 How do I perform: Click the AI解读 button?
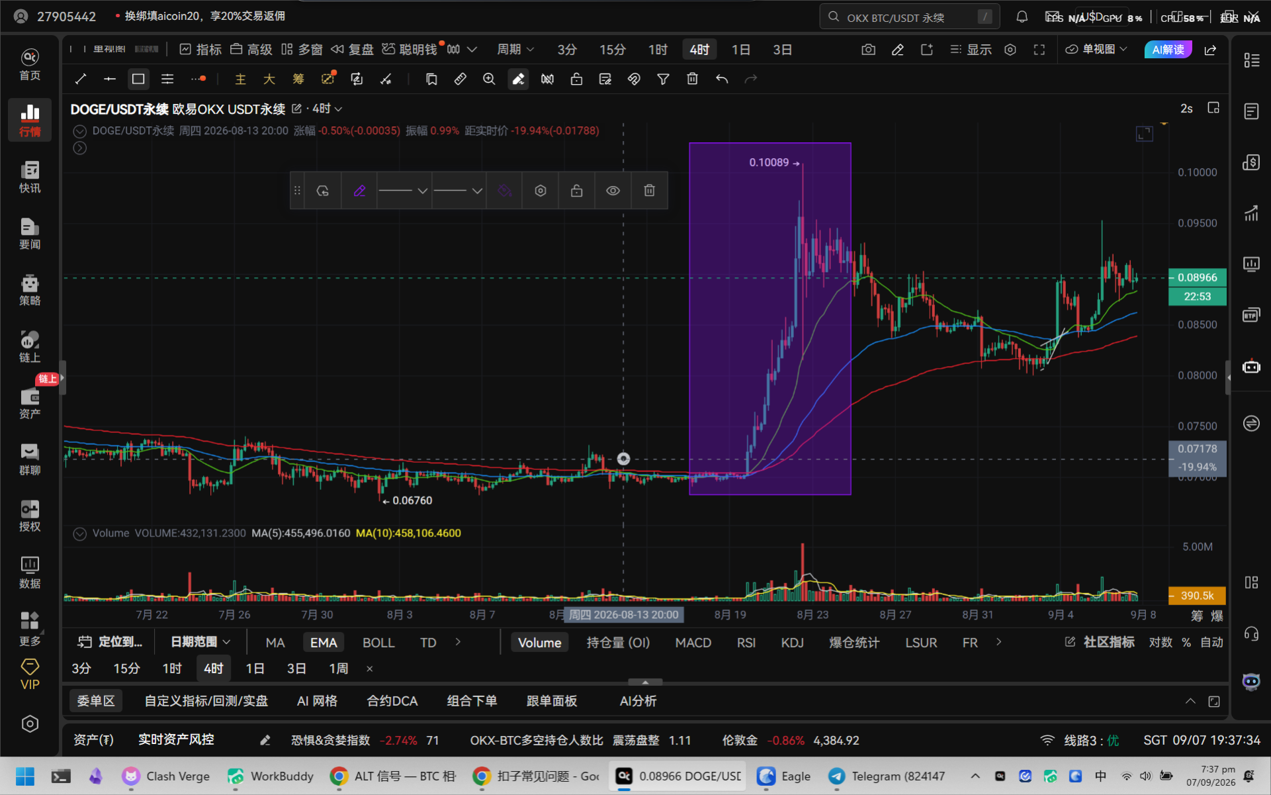[x=1168, y=50]
